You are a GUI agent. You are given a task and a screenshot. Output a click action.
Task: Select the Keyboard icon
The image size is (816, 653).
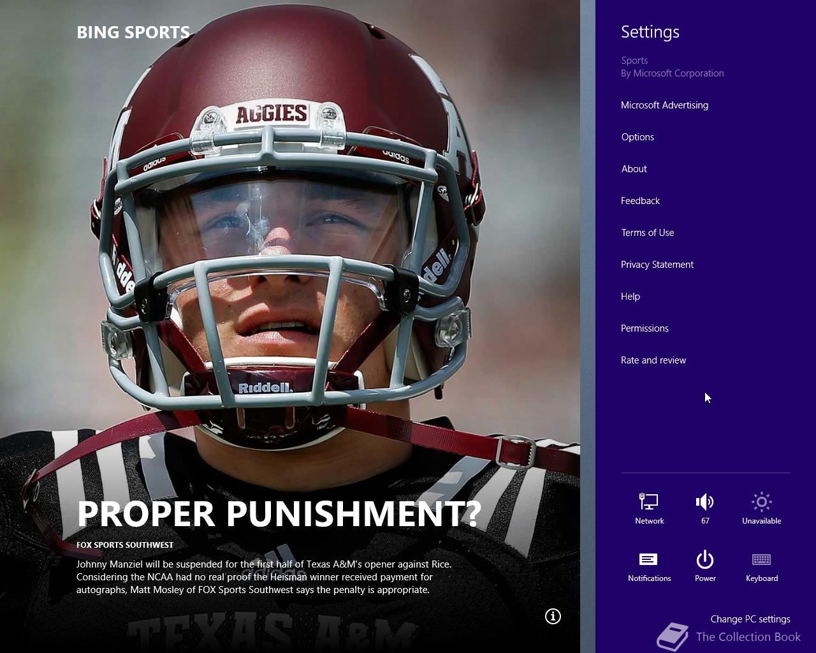(x=761, y=559)
